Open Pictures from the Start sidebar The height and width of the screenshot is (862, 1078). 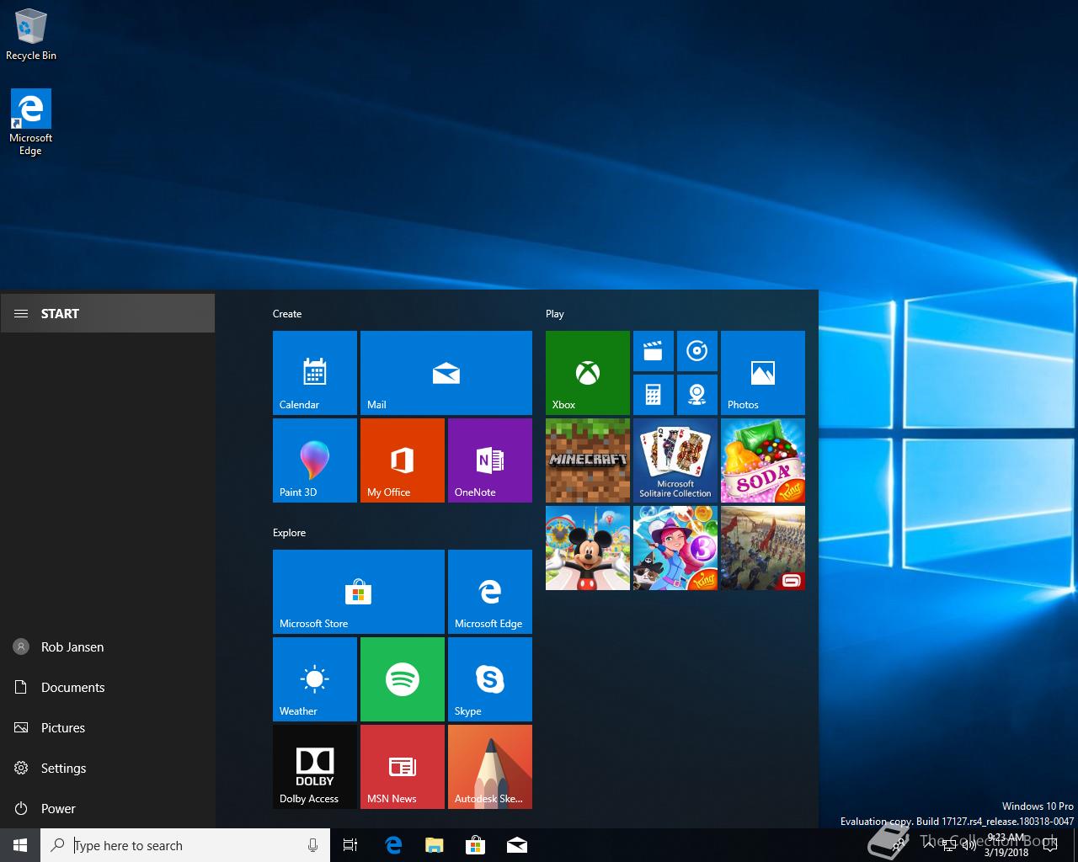[x=108, y=727]
